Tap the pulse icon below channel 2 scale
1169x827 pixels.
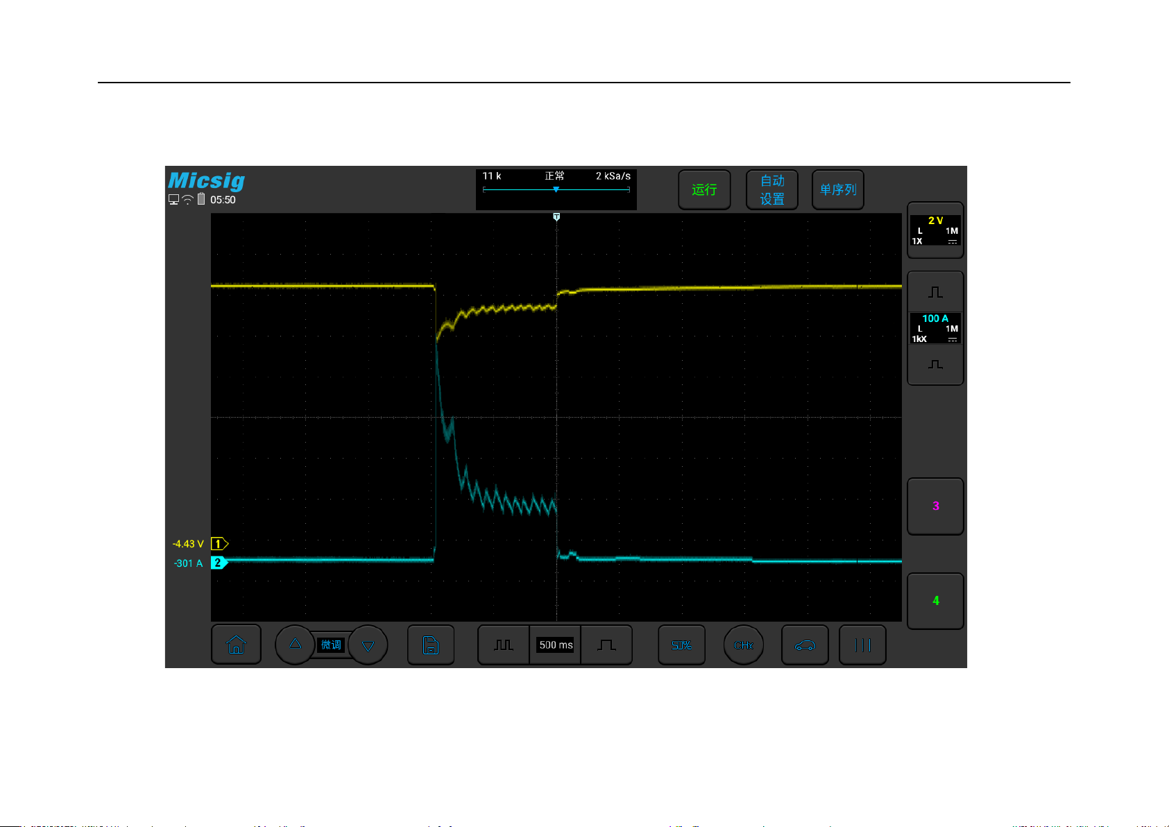tap(935, 364)
